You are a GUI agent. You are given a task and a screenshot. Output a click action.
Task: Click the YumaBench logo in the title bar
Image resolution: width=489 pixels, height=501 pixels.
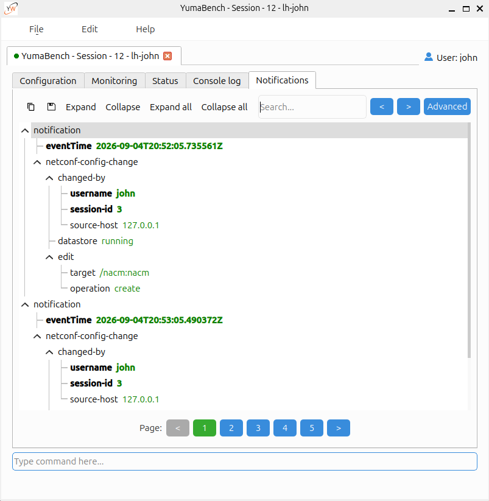point(11,9)
